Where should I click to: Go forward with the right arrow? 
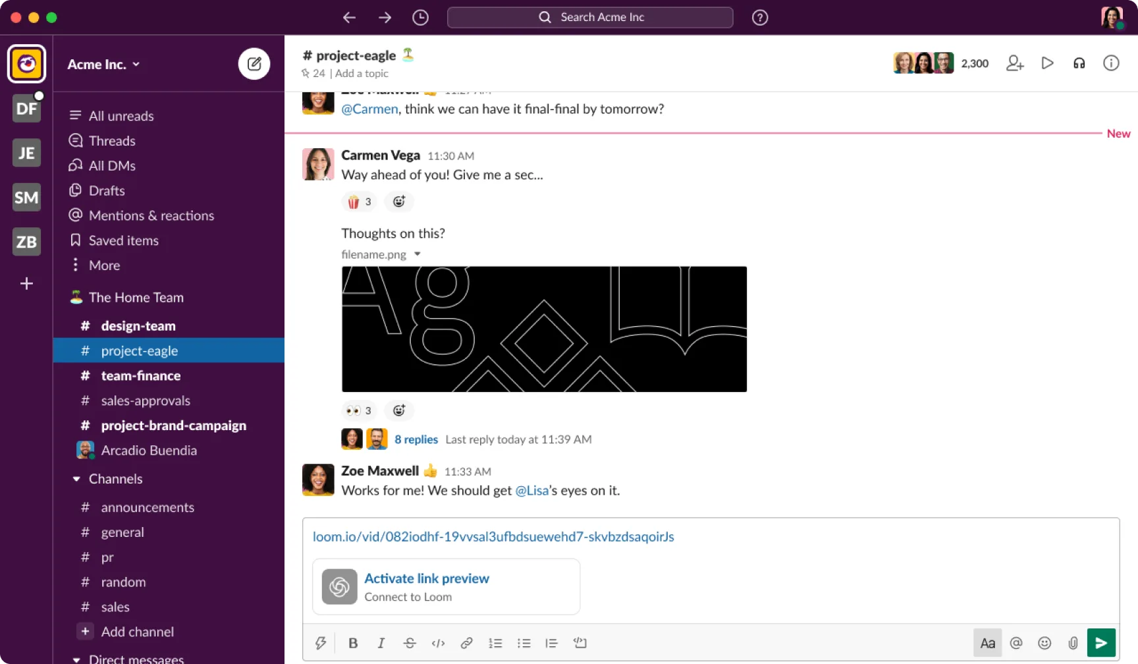coord(385,18)
